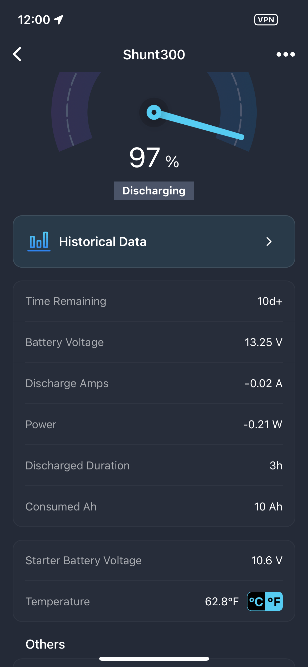Image resolution: width=308 pixels, height=667 pixels.
Task: Select the Battery Voltage row
Action: click(154, 342)
